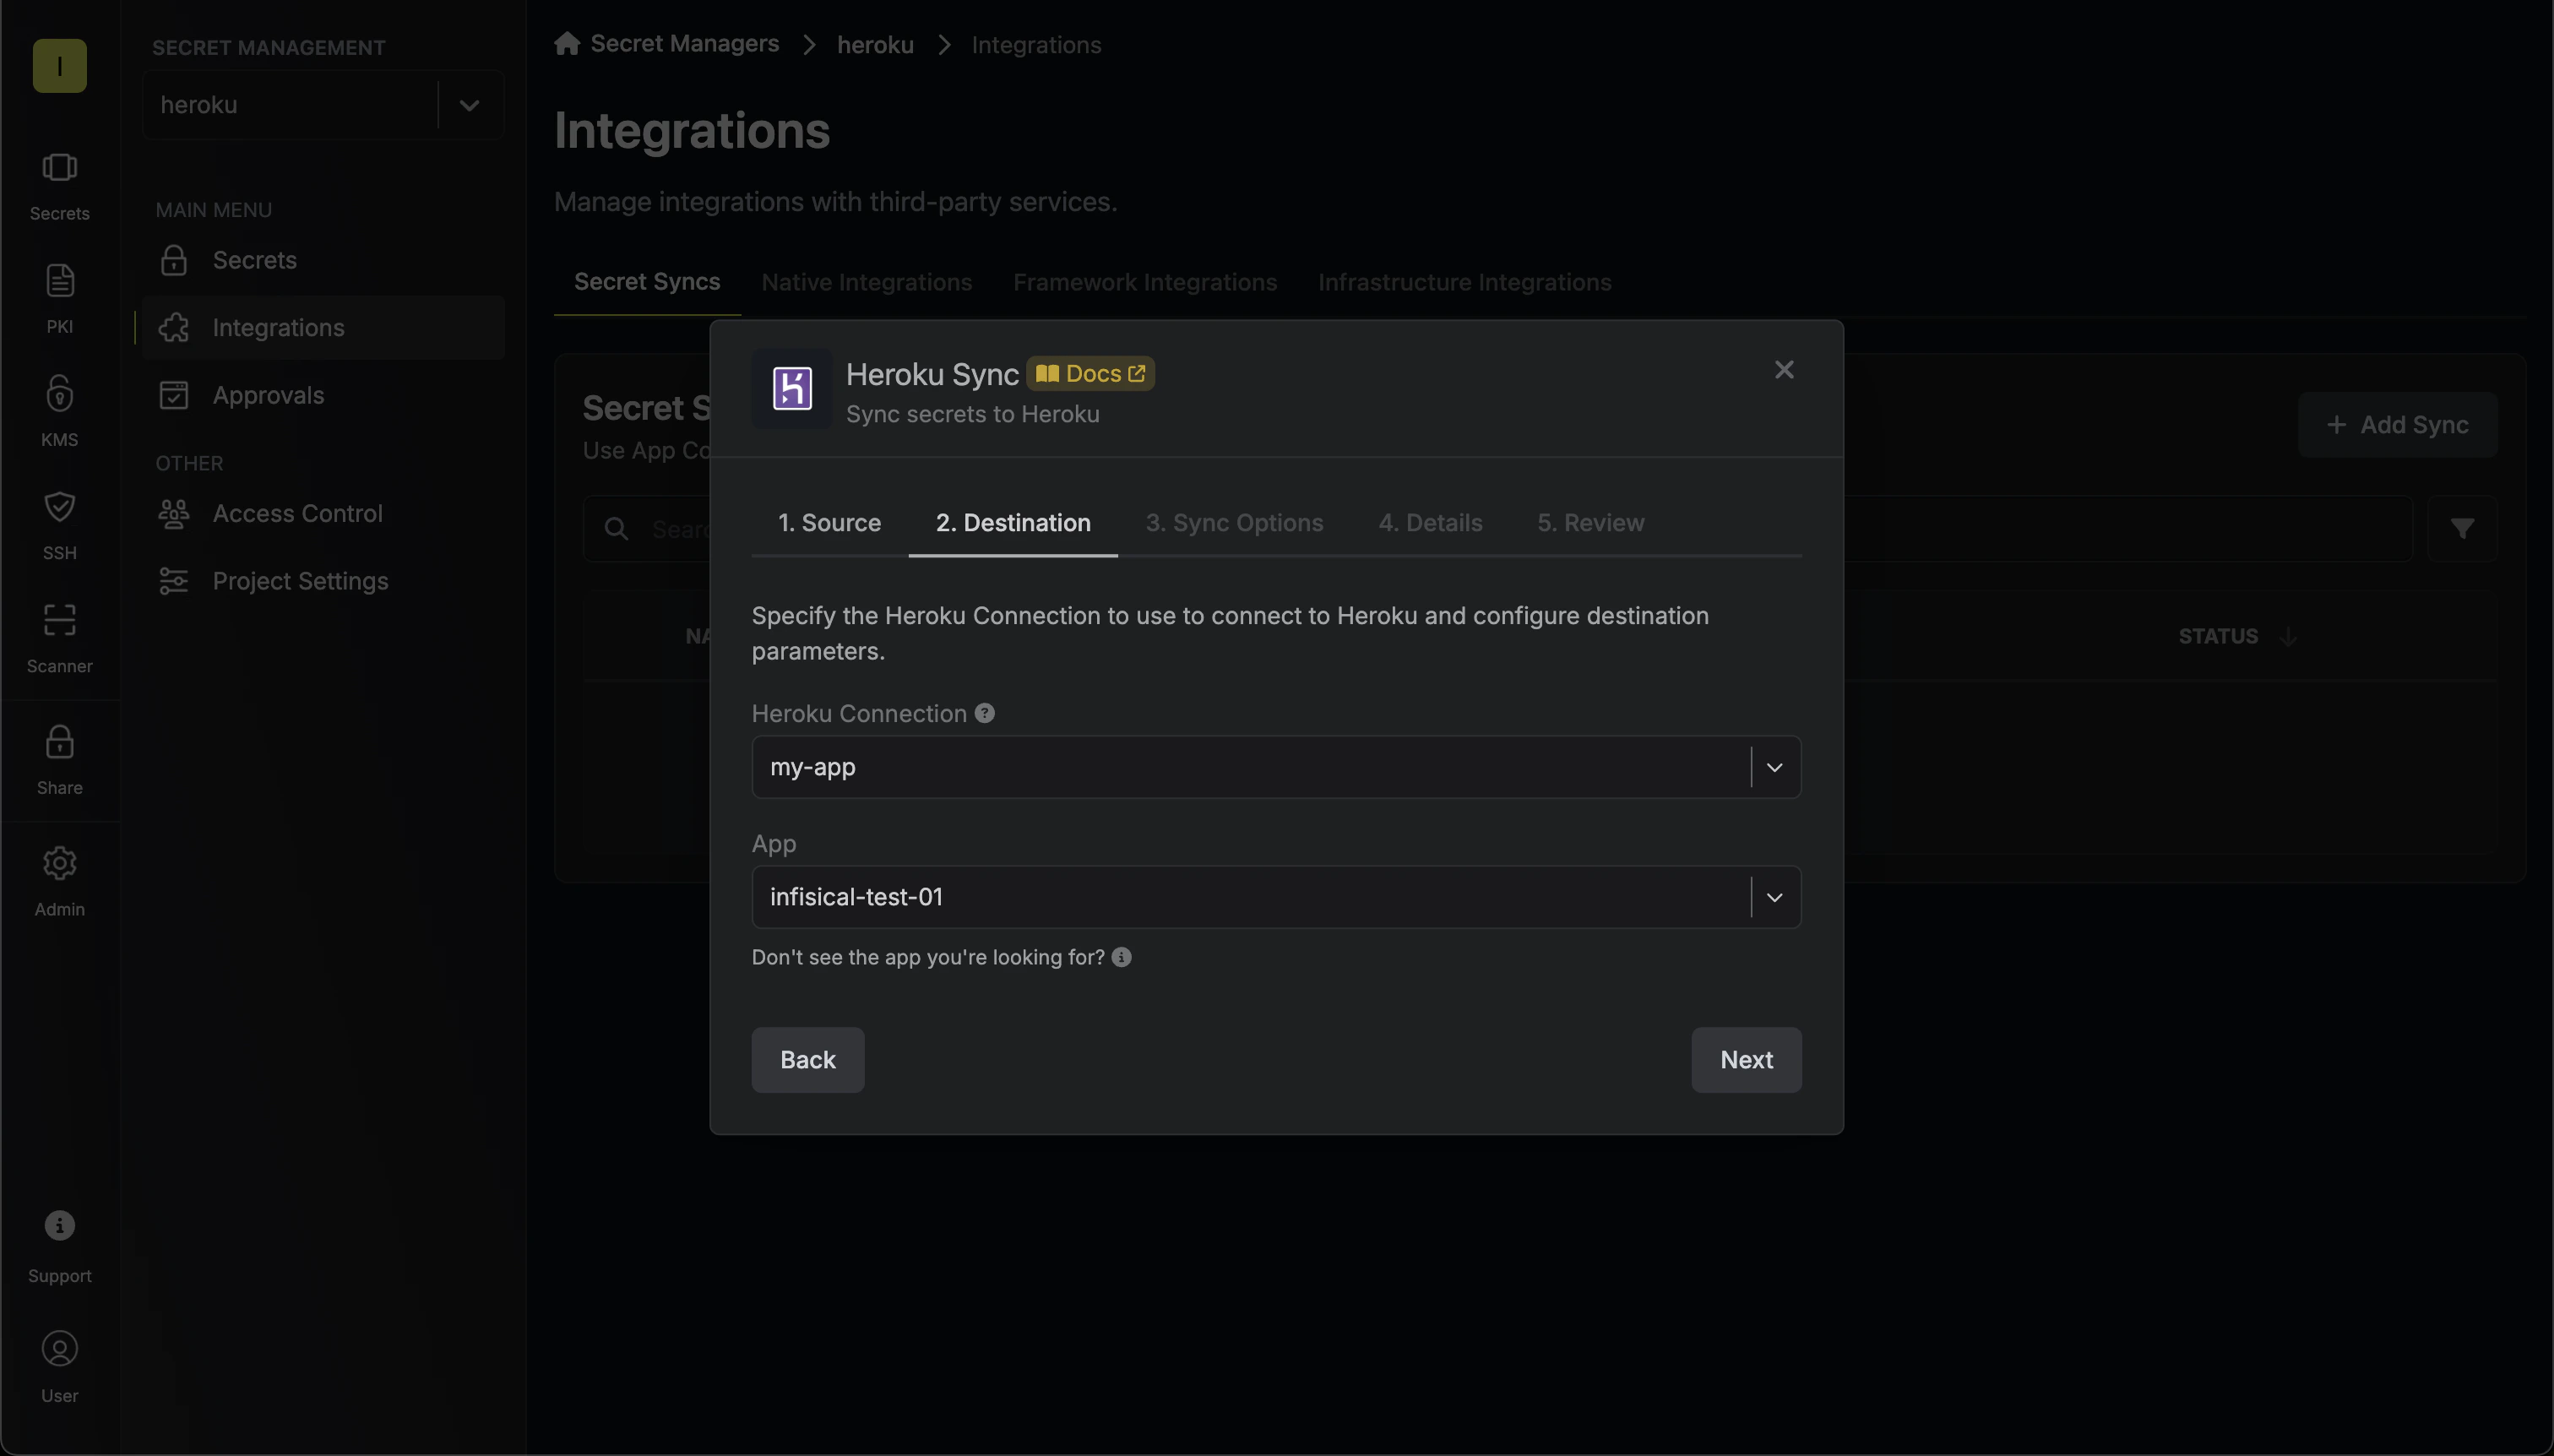2554x1456 pixels.
Task: Open Project Settings menu item
Action: tap(323, 581)
